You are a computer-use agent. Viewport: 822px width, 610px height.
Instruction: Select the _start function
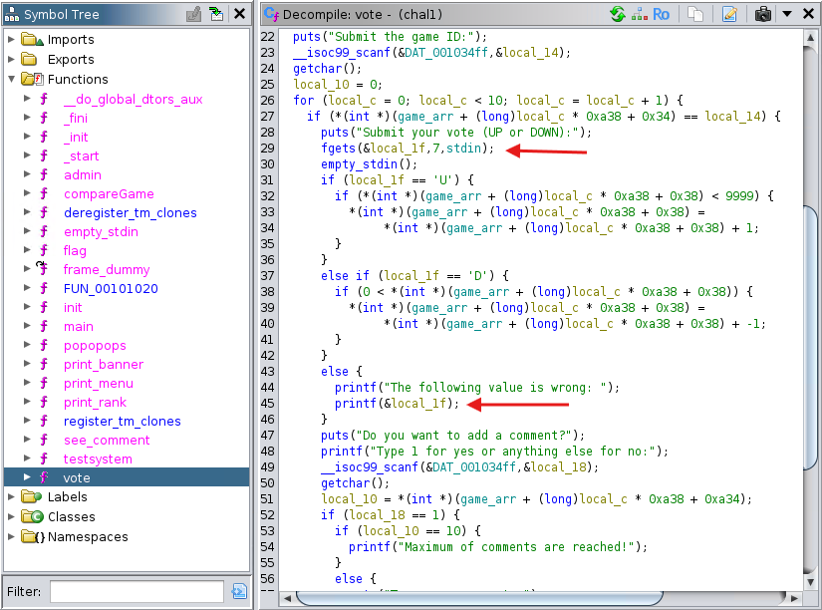pos(81,155)
